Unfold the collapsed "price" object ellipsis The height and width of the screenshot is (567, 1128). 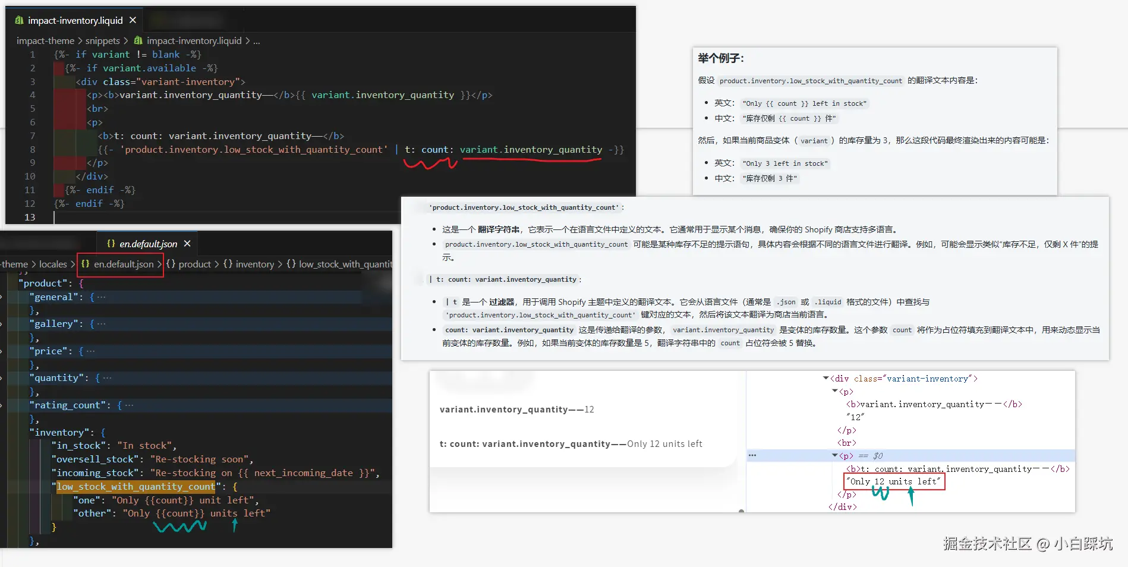tap(90, 351)
